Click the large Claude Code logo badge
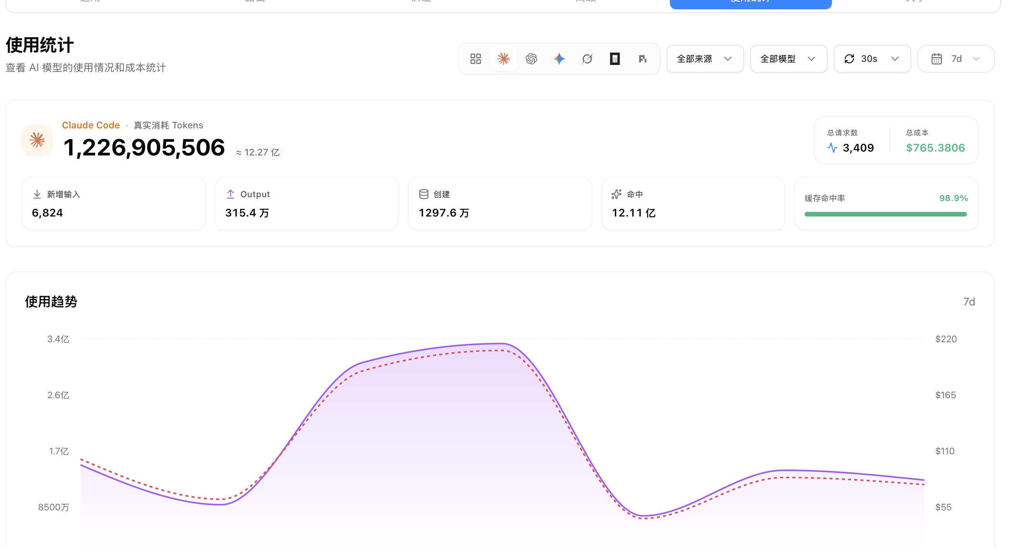This screenshot has height=556, width=1011. point(37,140)
